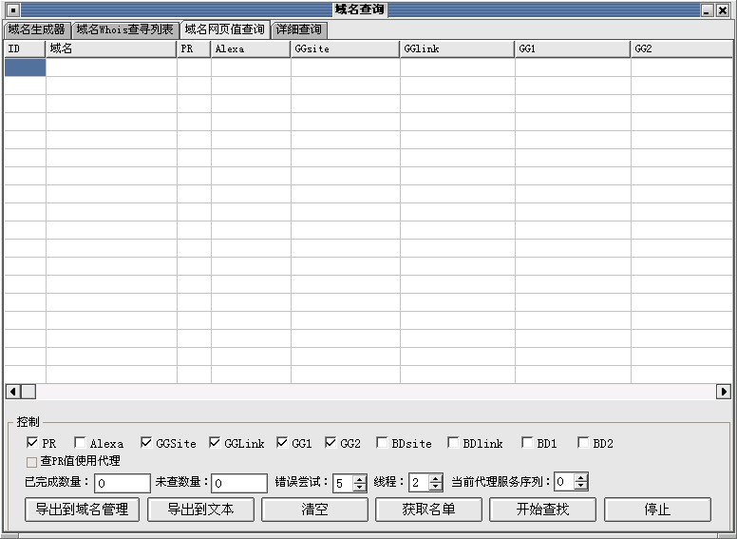
Task: Click the horizontal scrollbar thumb
Action: 28,392
